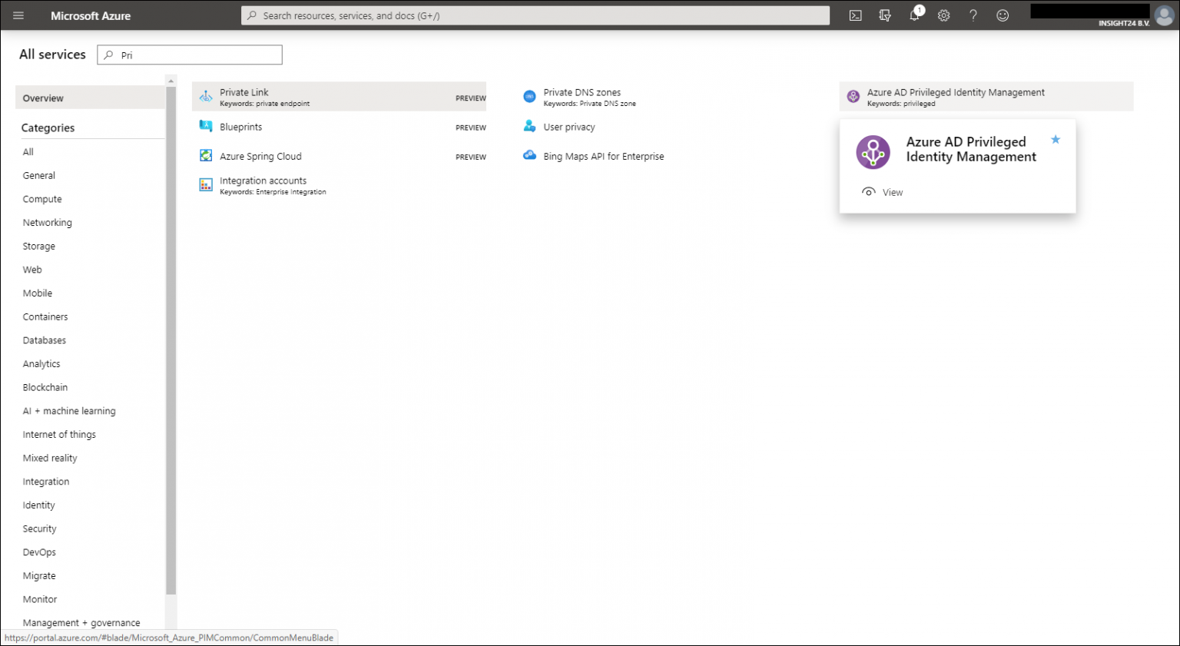Open portal settings with the gear icon

point(943,15)
